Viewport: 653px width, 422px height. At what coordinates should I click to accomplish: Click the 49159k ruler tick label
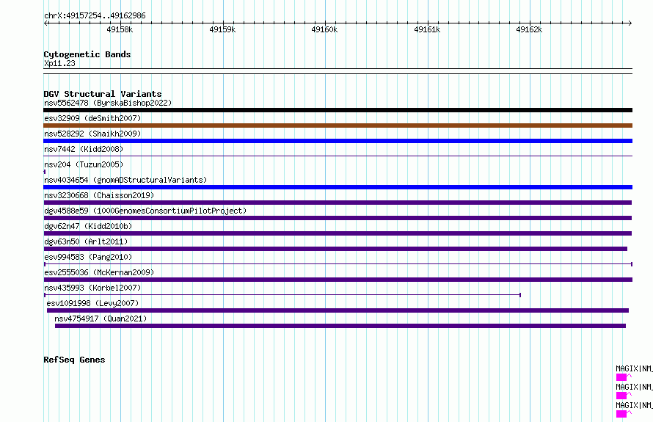[222, 29]
